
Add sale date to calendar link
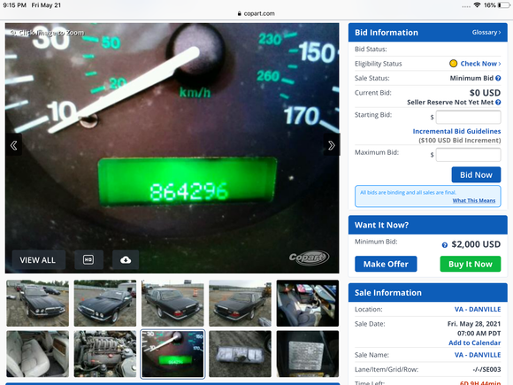pos(474,343)
